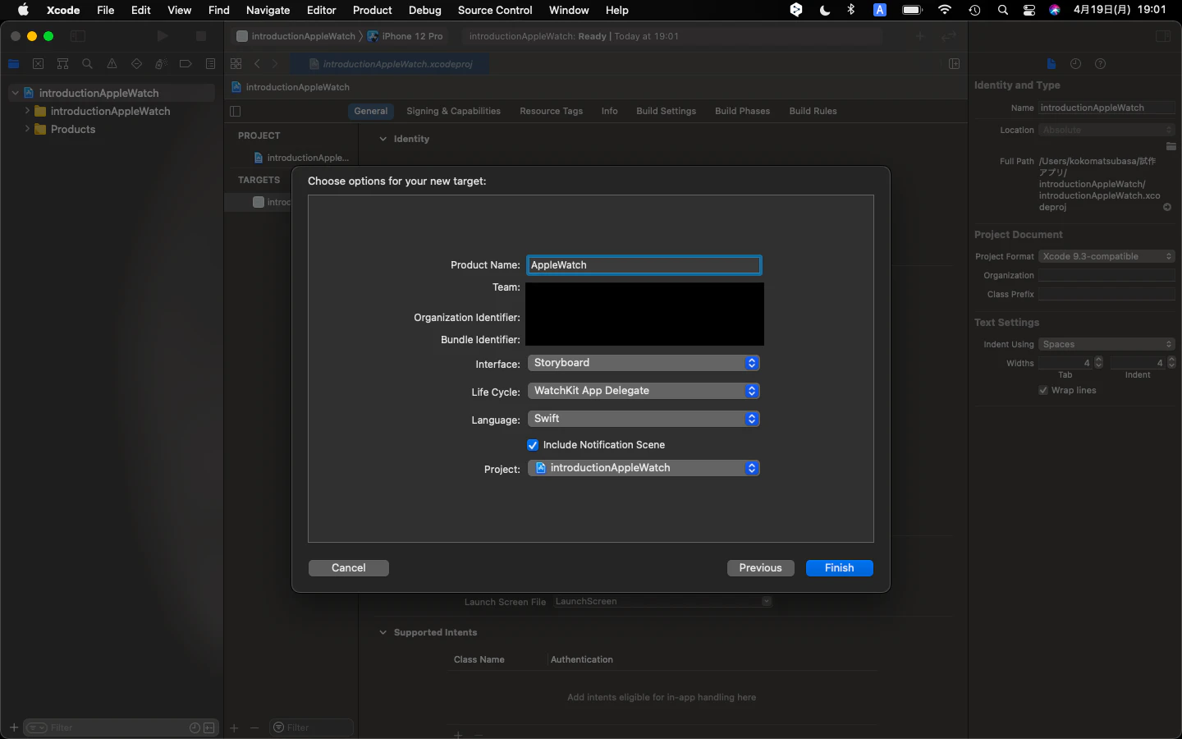Open the Project Format dropdown
The width and height of the screenshot is (1182, 739).
pyautogui.click(x=1106, y=256)
